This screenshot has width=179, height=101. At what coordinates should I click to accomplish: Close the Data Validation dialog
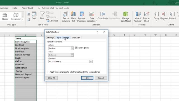(104, 32)
